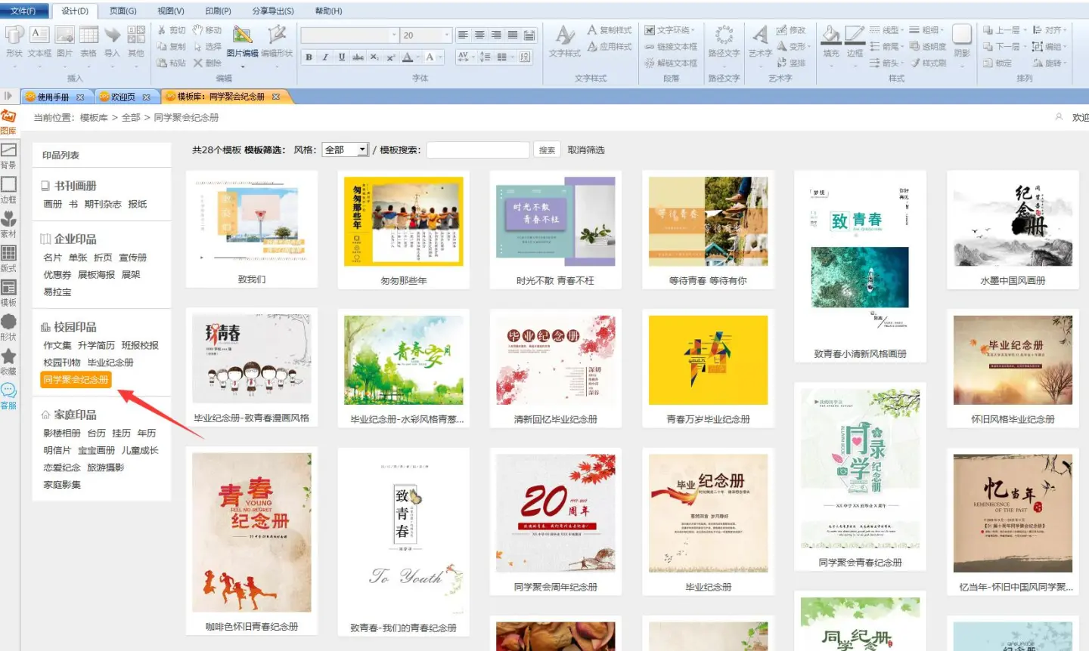Click the 艺术字 art text icon
The height and width of the screenshot is (651, 1089).
click(x=760, y=42)
